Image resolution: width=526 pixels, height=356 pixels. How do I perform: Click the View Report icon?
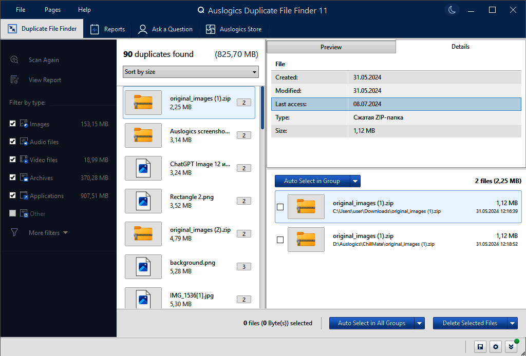pyautogui.click(x=15, y=80)
